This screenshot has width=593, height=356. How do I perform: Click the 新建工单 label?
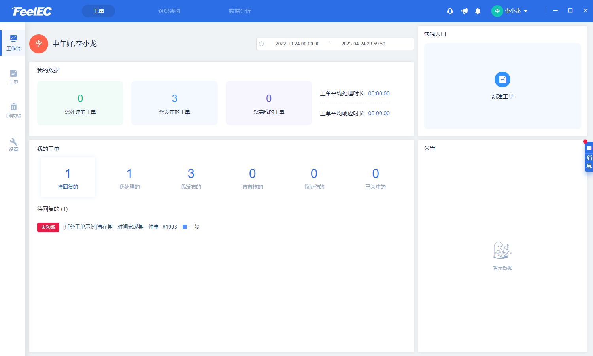click(502, 97)
